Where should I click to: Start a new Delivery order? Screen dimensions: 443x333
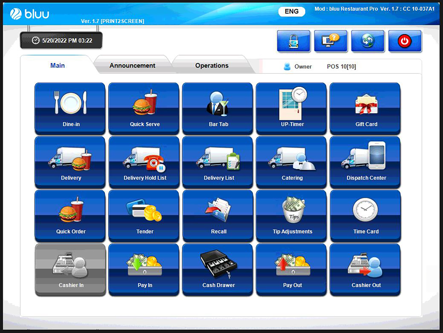click(x=70, y=162)
